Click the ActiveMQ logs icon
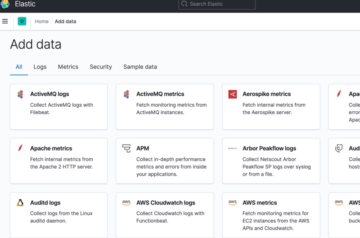The height and width of the screenshot is (238, 360). tap(20, 94)
